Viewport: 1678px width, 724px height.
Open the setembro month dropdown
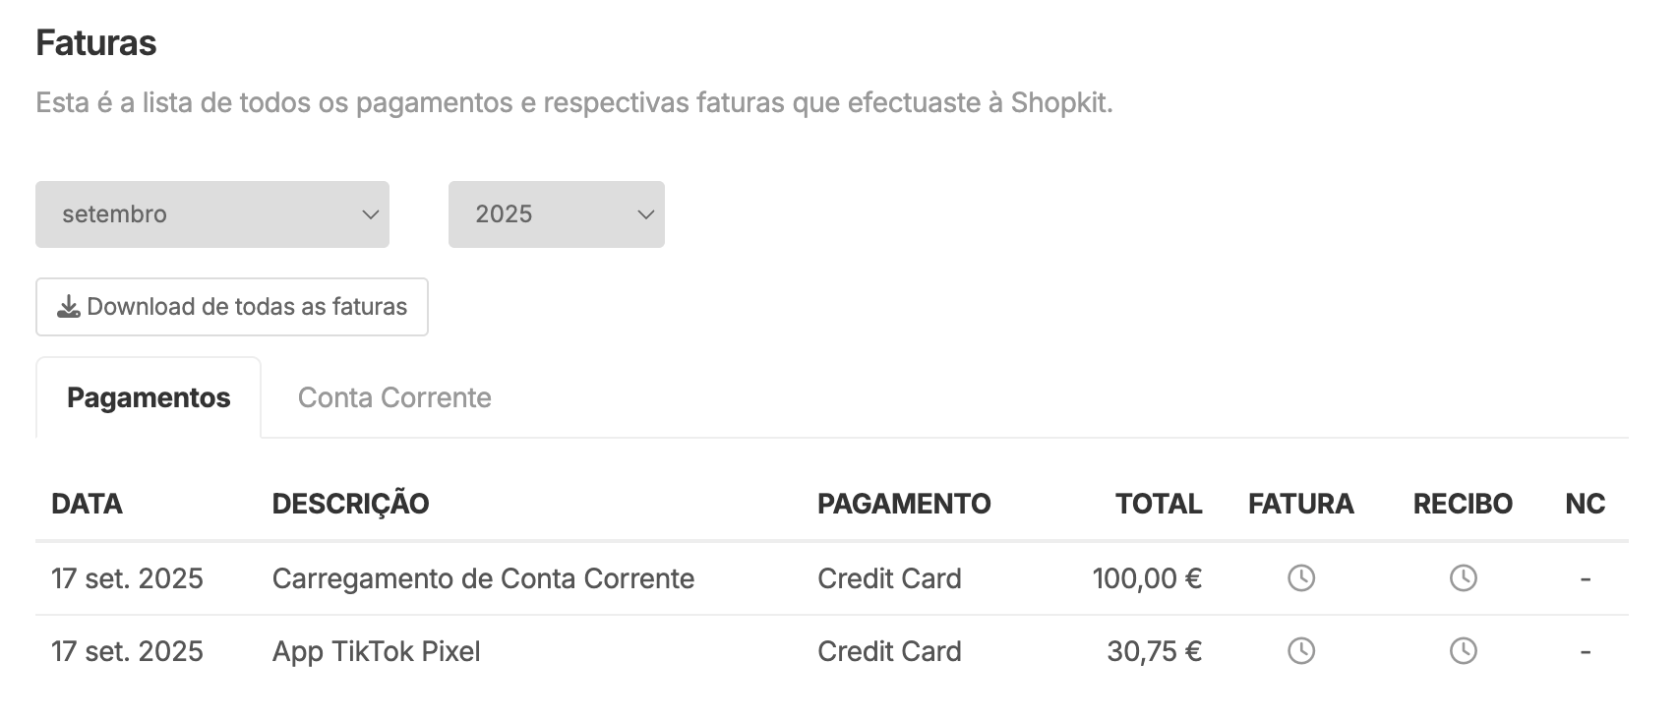coord(211,214)
